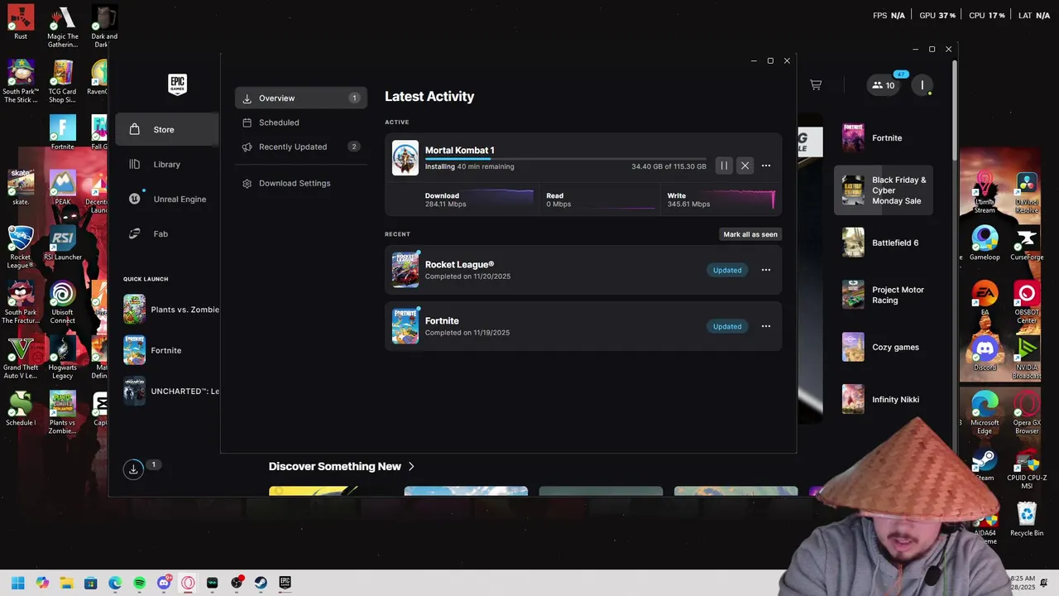The width and height of the screenshot is (1059, 596).
Task: Open the Unreal Engine section
Action: point(167,199)
